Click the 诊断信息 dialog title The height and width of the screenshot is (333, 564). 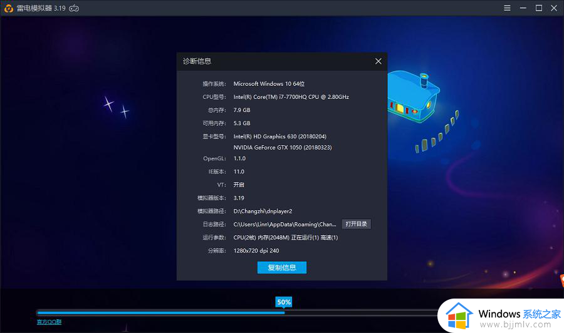click(197, 61)
